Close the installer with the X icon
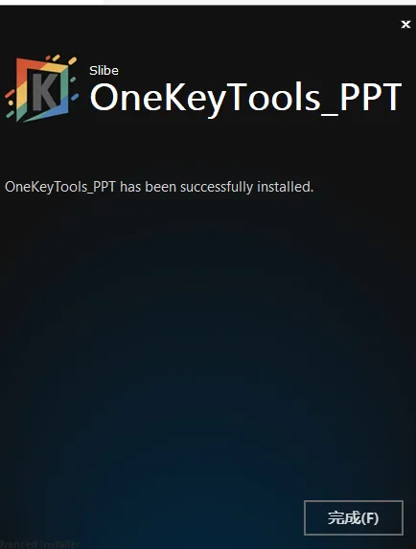Screen dimensions: 416x549 405,24
